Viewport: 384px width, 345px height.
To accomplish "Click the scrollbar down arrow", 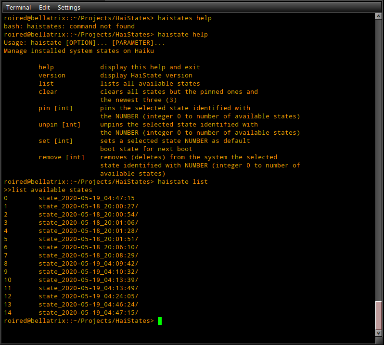I will (x=378, y=333).
